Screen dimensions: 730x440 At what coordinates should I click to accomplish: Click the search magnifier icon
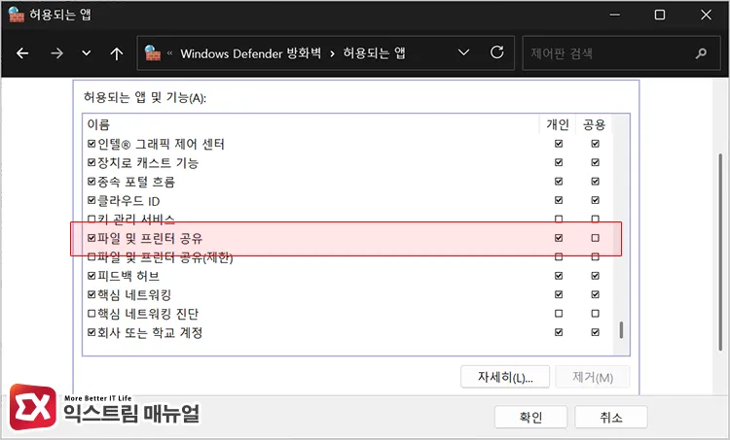pyautogui.click(x=701, y=53)
